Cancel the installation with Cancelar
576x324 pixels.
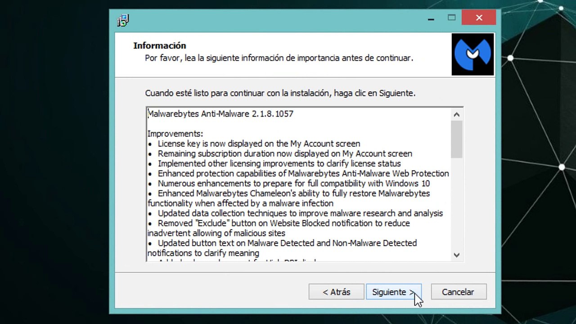pos(458,292)
